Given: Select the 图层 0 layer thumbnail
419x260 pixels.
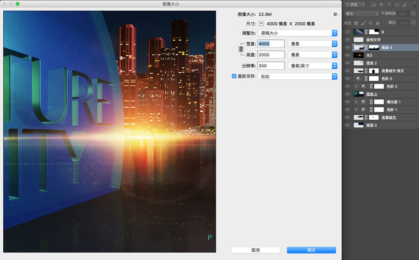Looking at the screenshot, I should click(x=358, y=94).
